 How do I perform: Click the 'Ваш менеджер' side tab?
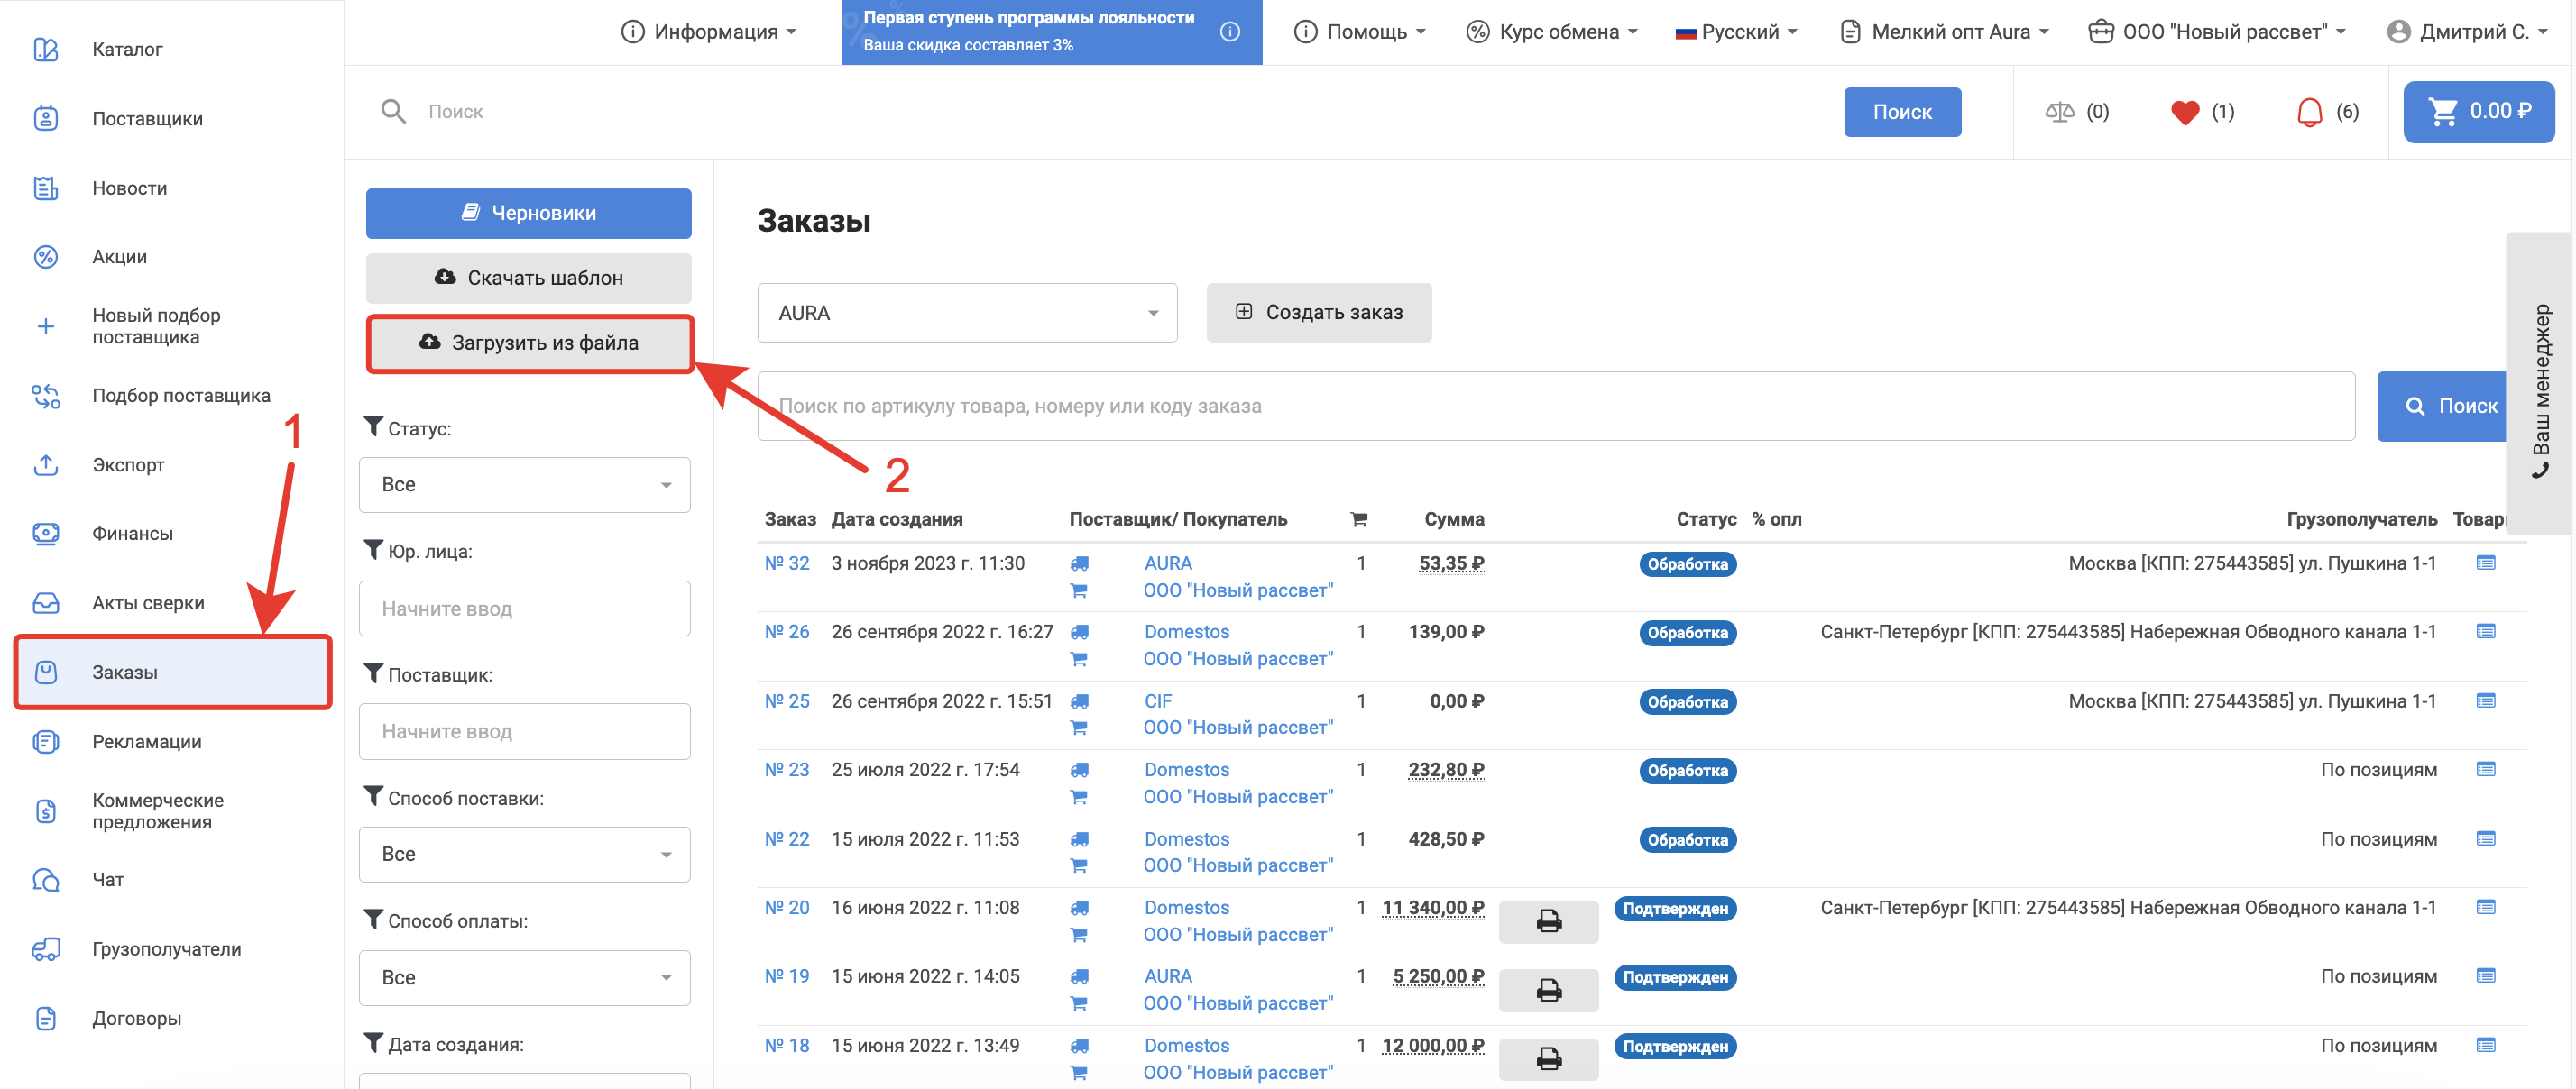click(2541, 385)
